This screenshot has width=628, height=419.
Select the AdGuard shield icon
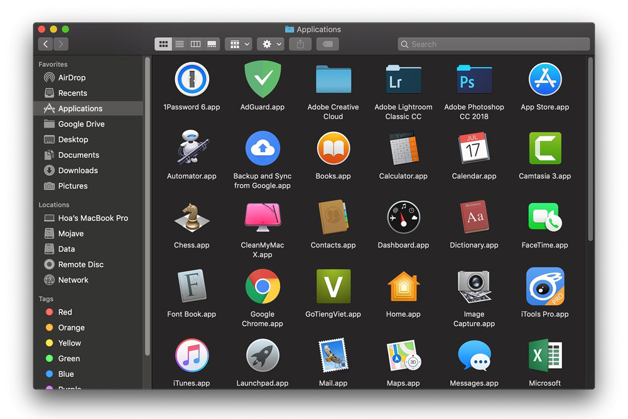[263, 79]
